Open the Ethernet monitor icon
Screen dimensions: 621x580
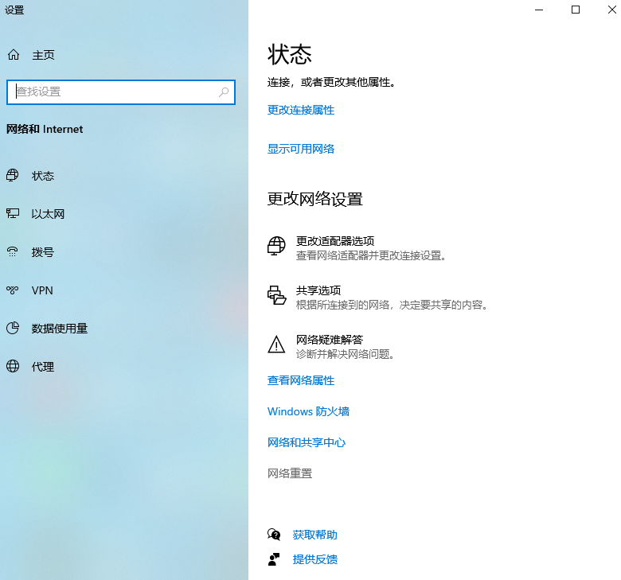pos(13,214)
